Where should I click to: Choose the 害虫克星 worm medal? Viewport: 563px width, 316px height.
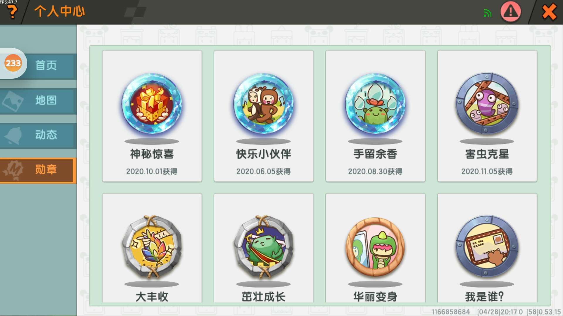pos(487,116)
